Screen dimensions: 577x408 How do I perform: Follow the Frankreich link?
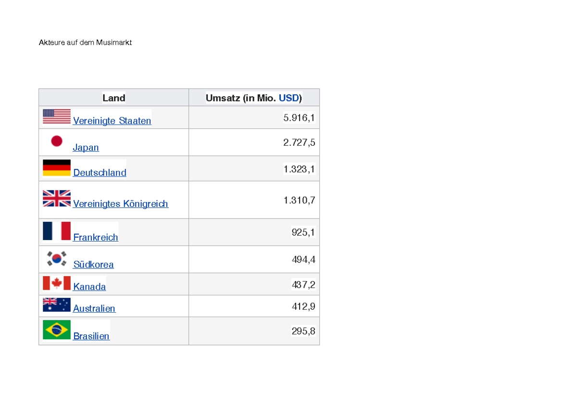95,238
